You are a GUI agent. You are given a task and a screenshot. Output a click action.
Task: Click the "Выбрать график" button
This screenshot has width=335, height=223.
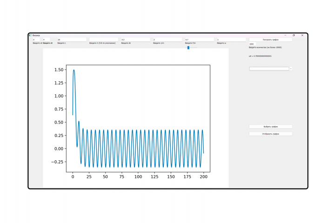coord(270,126)
